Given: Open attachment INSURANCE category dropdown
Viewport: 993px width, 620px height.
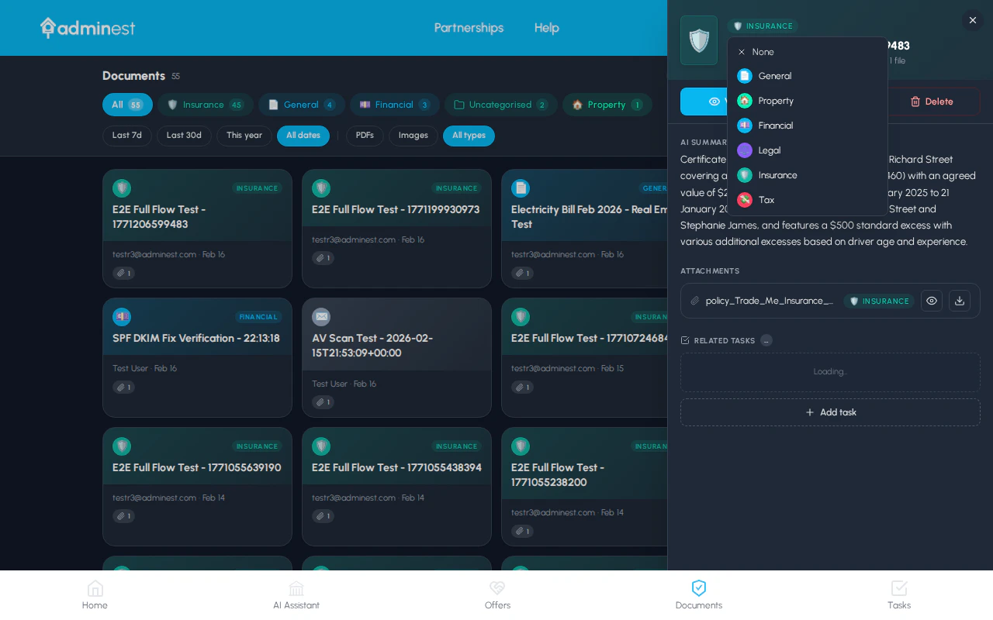Looking at the screenshot, I should (x=879, y=301).
